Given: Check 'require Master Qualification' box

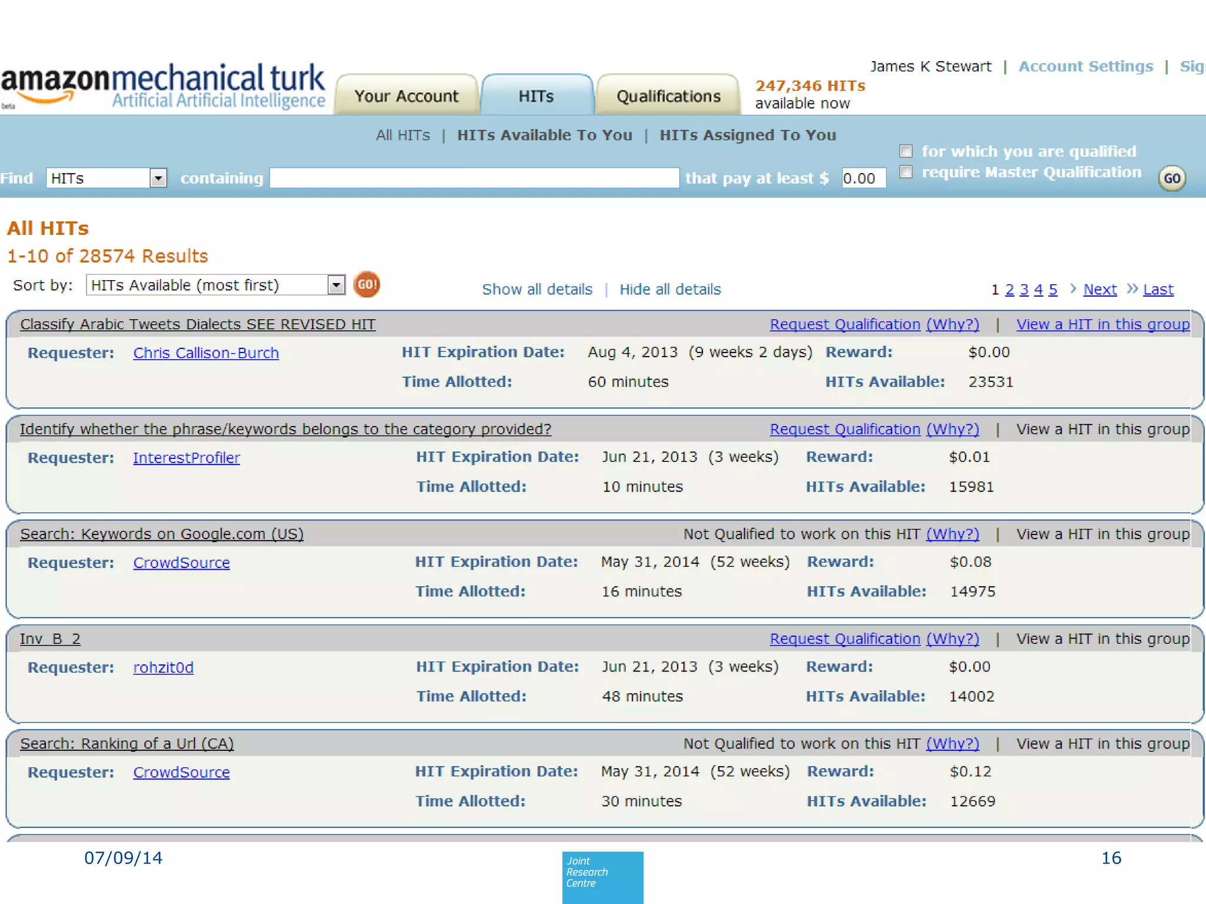Looking at the screenshot, I should 906,172.
